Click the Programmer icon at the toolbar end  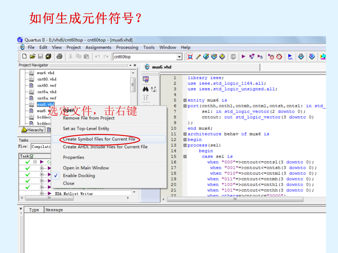(x=323, y=57)
